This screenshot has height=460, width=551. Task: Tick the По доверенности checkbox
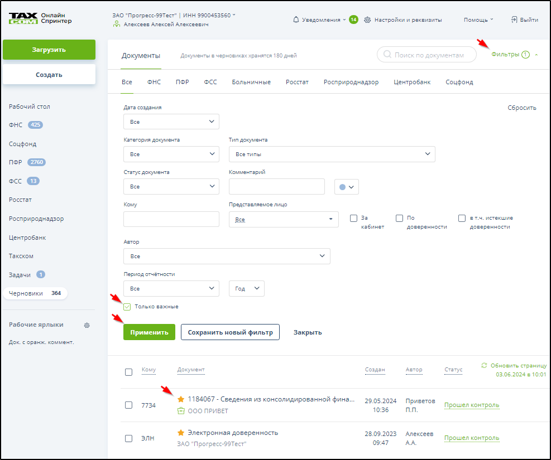tap(399, 219)
